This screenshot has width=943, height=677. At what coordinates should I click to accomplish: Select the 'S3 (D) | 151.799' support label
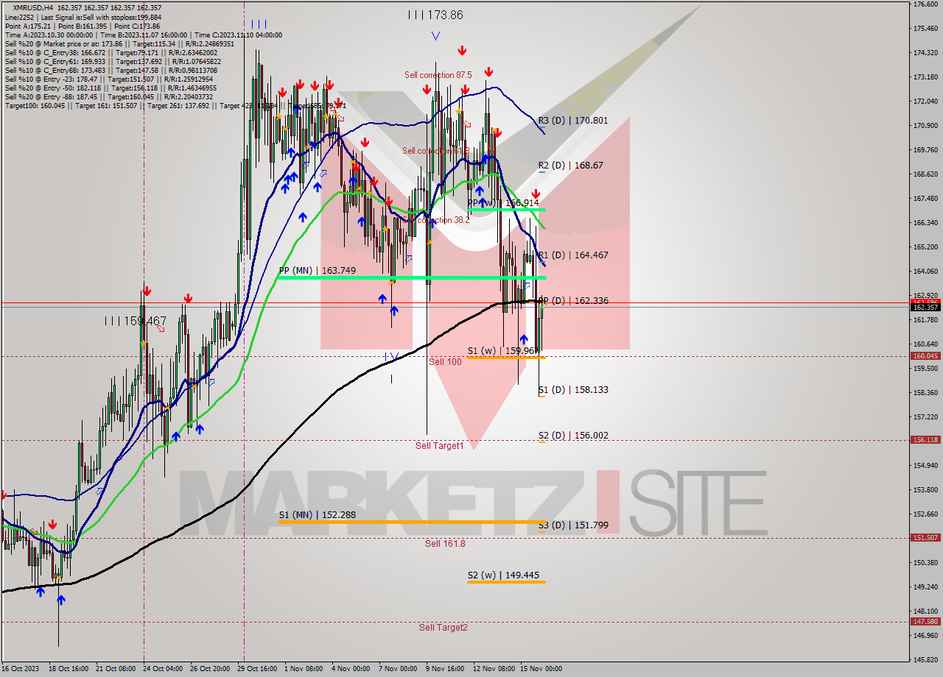click(x=572, y=525)
